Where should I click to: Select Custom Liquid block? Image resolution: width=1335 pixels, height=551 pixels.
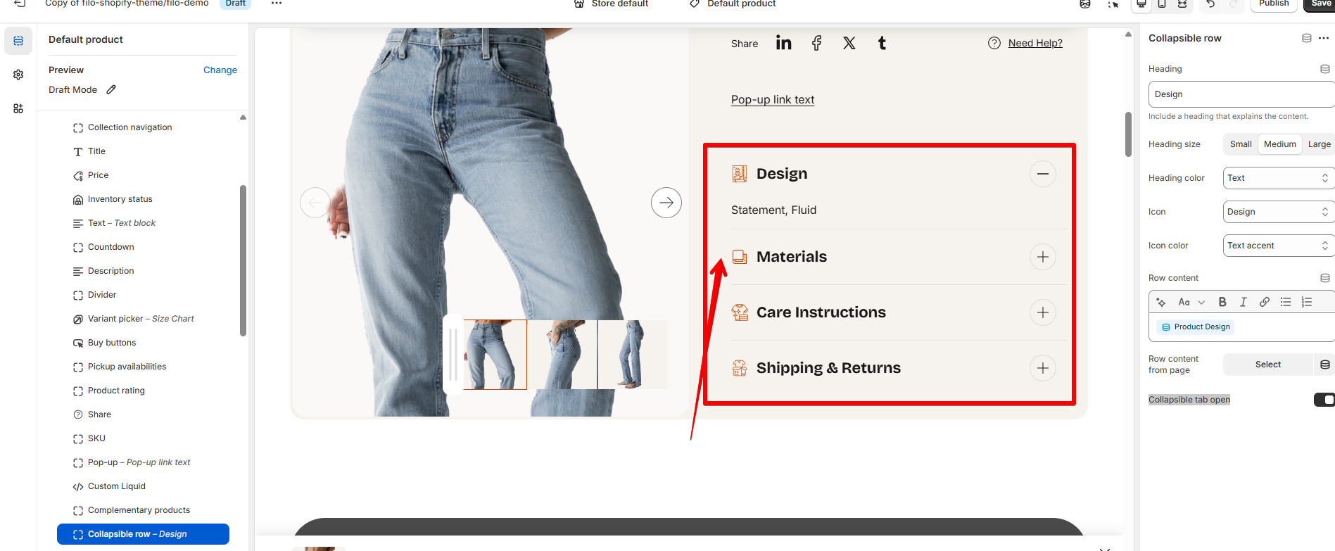(x=143, y=486)
